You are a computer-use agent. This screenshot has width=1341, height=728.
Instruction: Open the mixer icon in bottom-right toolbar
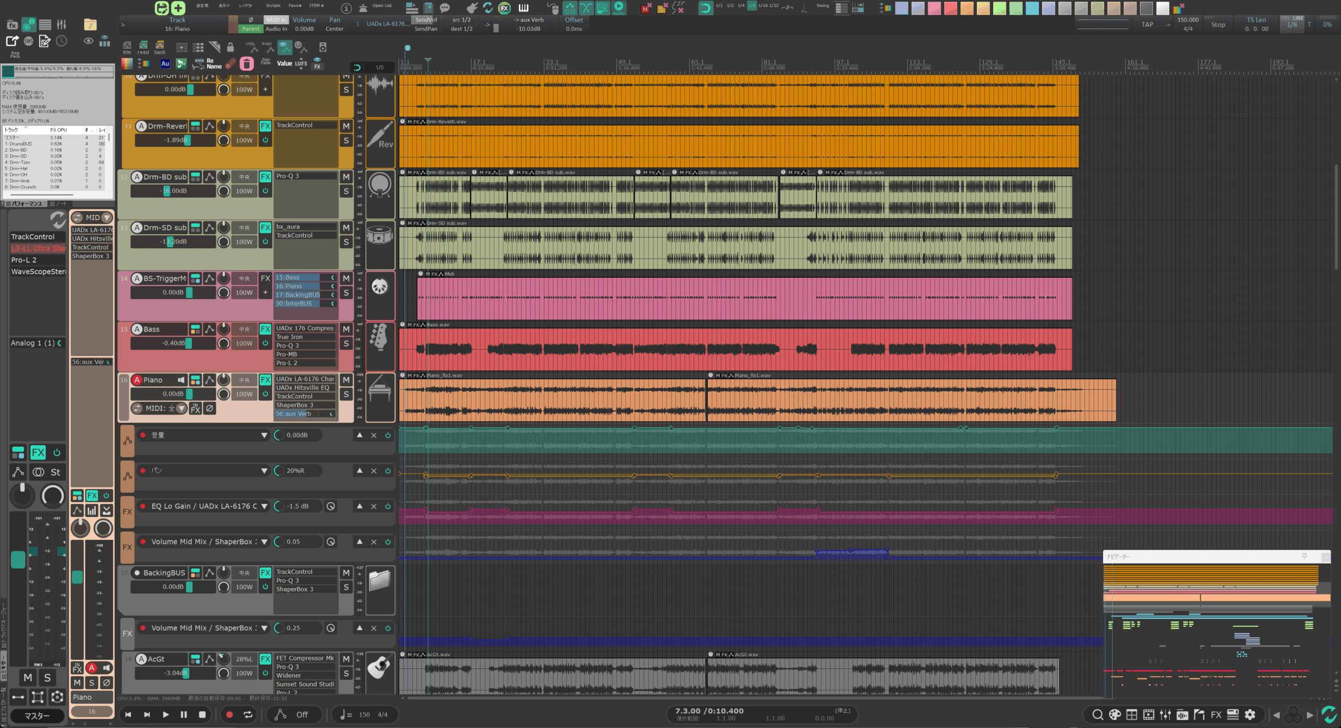pyautogui.click(x=1165, y=714)
